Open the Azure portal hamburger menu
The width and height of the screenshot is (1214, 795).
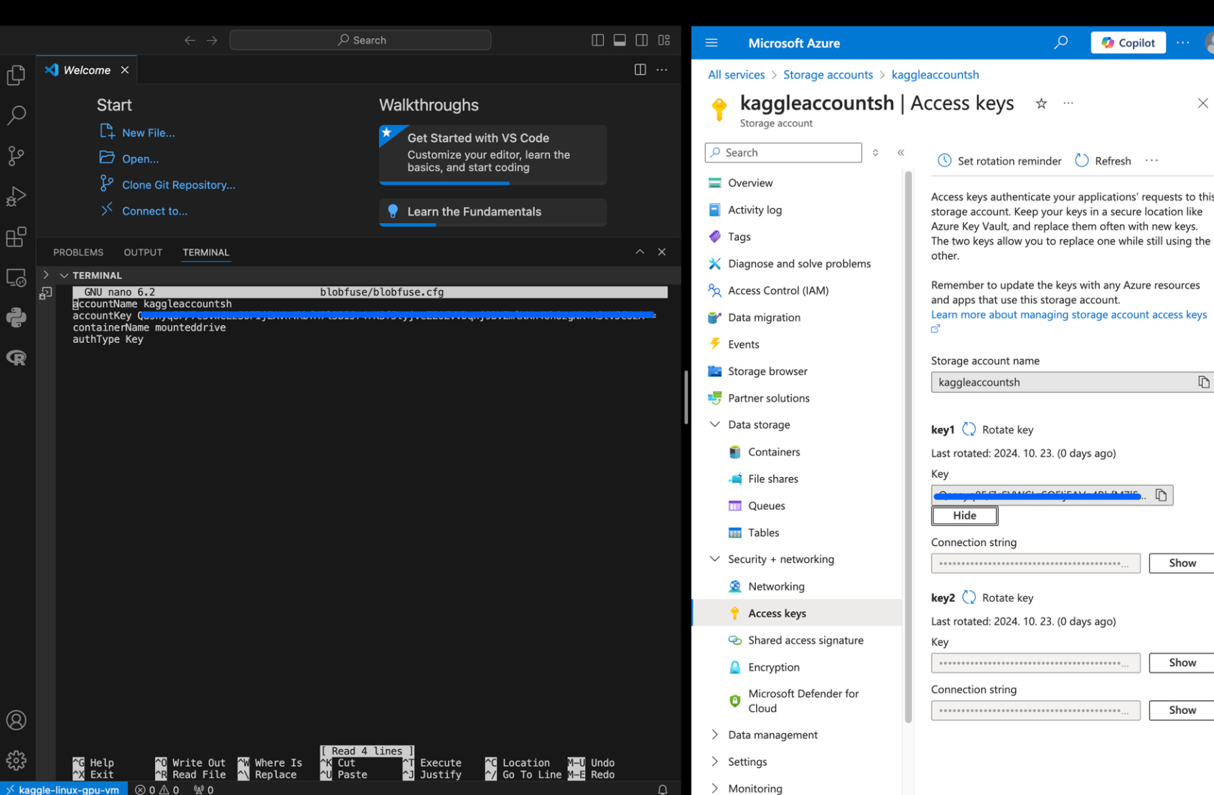click(x=711, y=43)
